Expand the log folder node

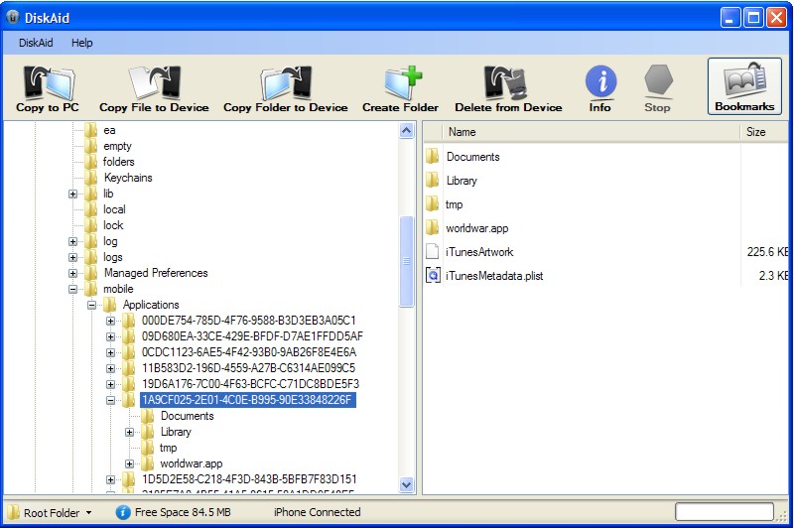pos(72,241)
